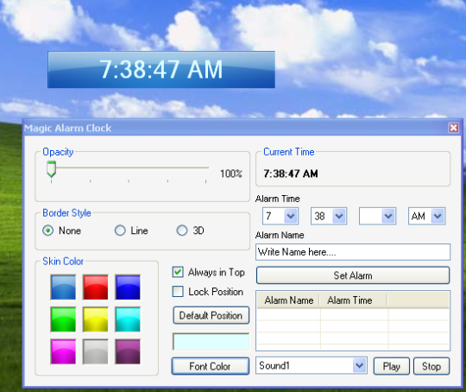
Task: Choose the cyan skin color swatch
Action: [128, 319]
